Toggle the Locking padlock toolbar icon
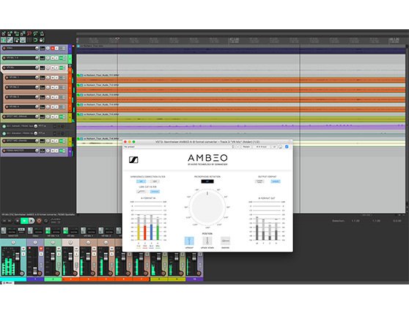This screenshot has height=313, width=409. [x=42, y=39]
